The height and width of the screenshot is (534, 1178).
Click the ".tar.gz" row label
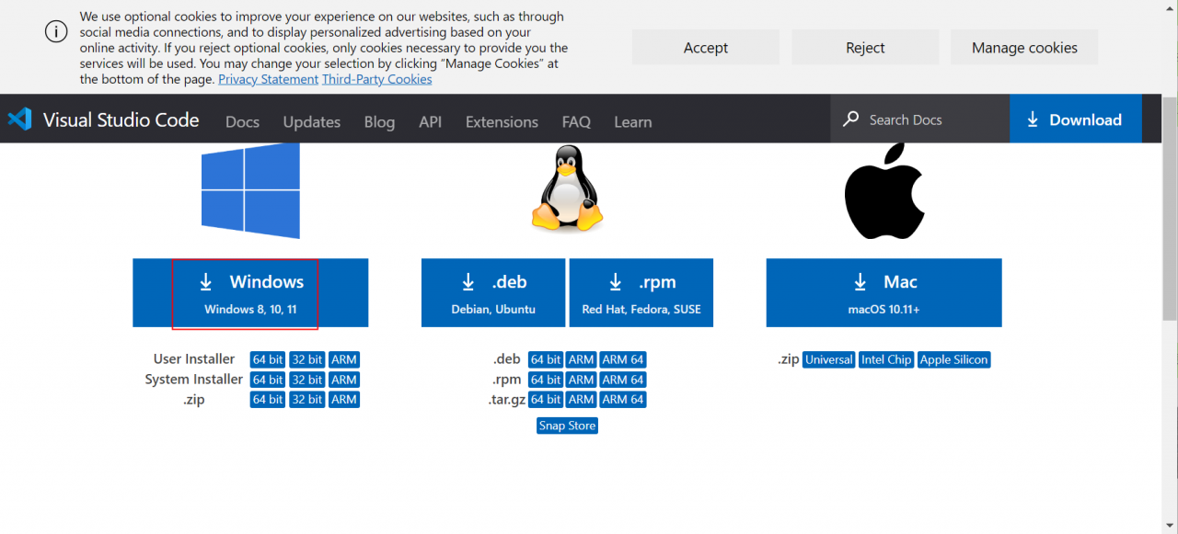coord(505,400)
